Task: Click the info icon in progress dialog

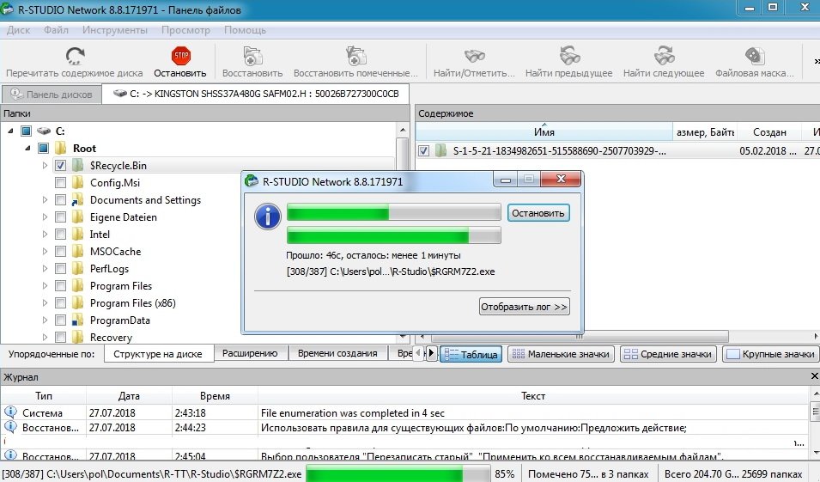Action: pyautogui.click(x=268, y=217)
